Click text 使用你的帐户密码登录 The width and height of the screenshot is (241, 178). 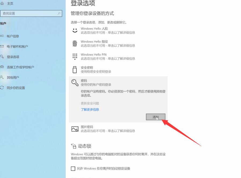(x=96, y=85)
